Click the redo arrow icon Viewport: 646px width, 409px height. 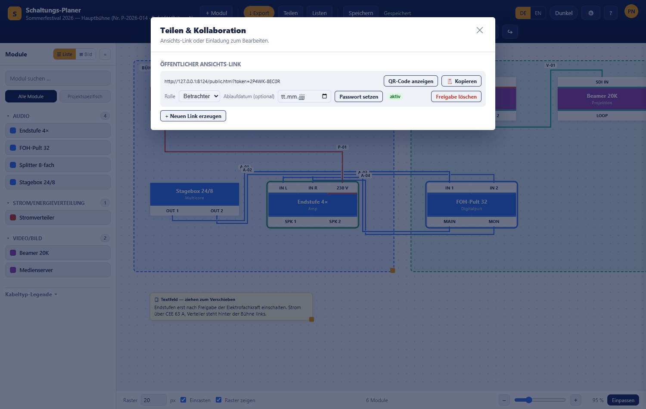pyautogui.click(x=510, y=31)
